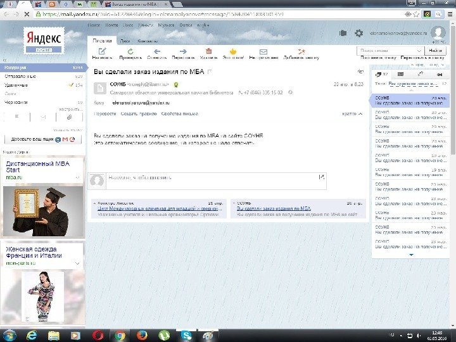Toggle the flag checkbox beside message subject
The image size is (456, 342).
click(210, 72)
